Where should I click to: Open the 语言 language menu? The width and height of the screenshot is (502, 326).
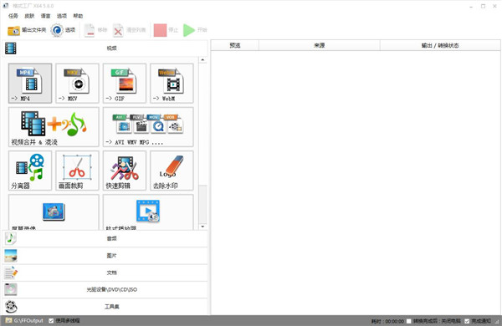45,16
